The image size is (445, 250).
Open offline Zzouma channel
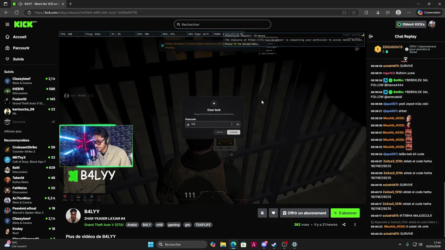pos(30,122)
